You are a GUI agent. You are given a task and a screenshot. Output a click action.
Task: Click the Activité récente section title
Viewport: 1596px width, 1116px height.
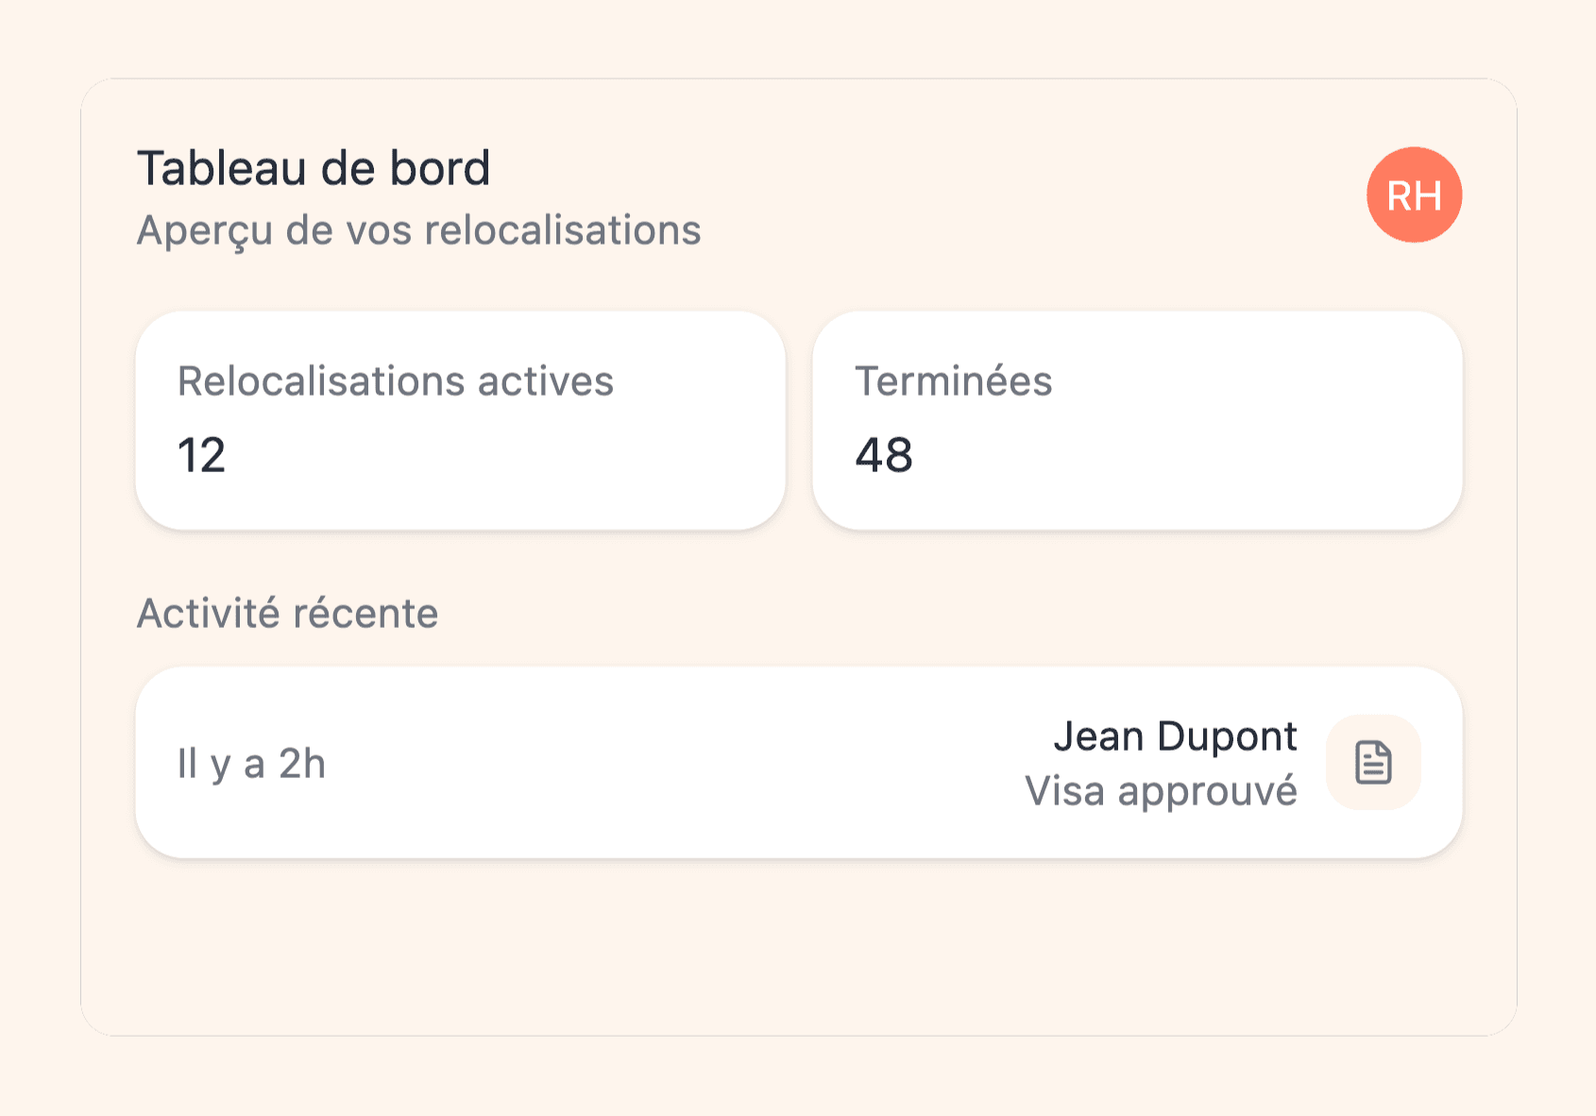click(287, 613)
